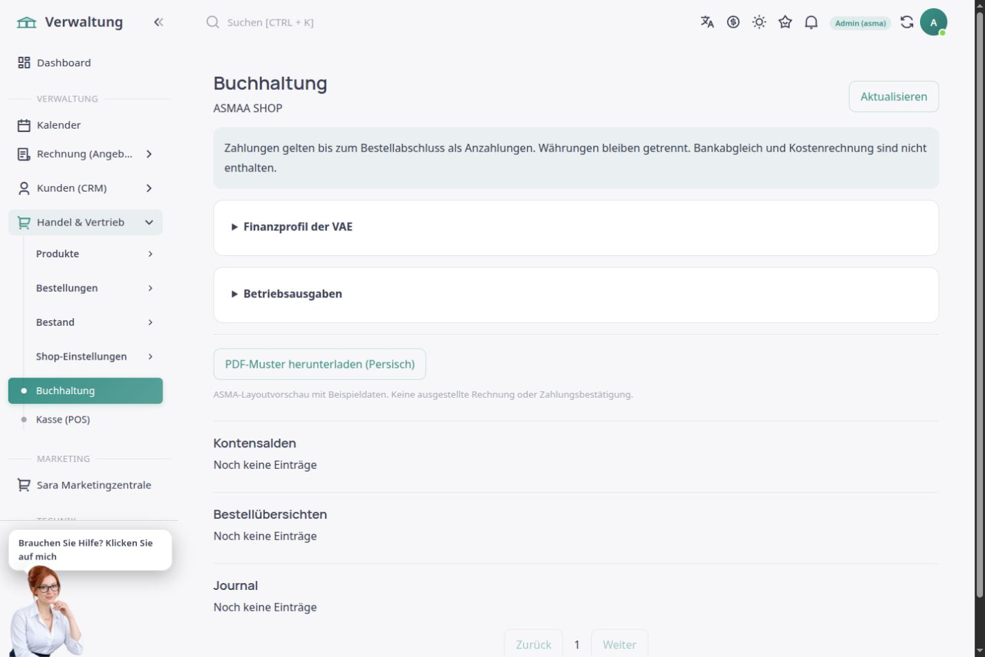Expand the Kunden (CRM) submenu chevron
Viewport: 985px width, 657px height.
click(x=149, y=188)
